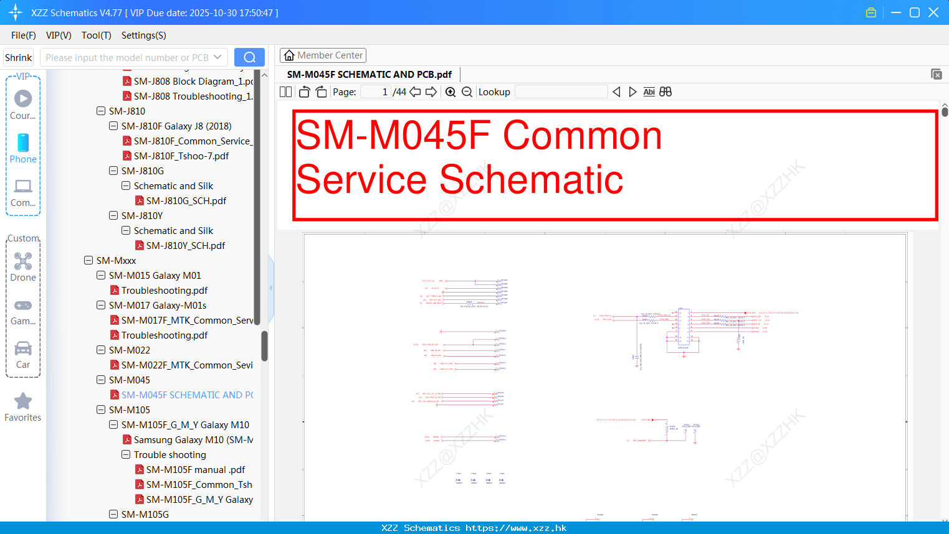Viewport: 949px width, 534px height.
Task: Zoom in on the schematic
Action: pyautogui.click(x=451, y=92)
